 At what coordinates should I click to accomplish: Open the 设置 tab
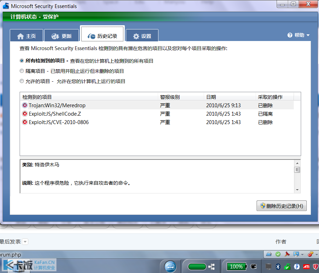pos(142,36)
